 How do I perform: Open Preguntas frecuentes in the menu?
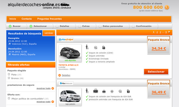click(50, 19)
